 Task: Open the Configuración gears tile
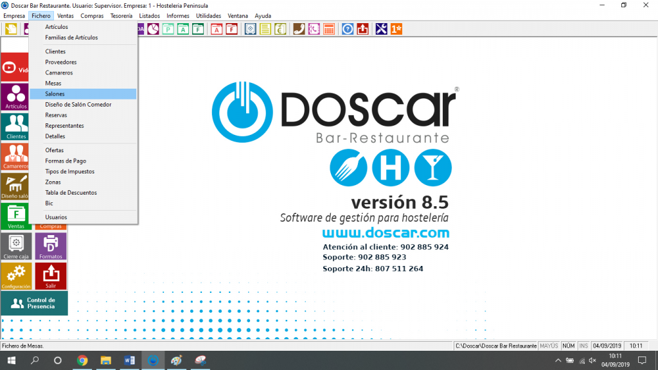coord(16,276)
